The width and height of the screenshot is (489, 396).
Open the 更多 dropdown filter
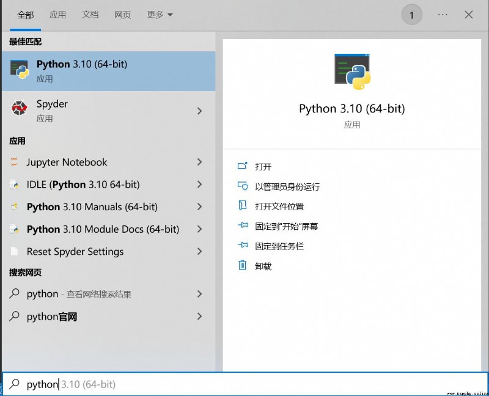coord(160,15)
